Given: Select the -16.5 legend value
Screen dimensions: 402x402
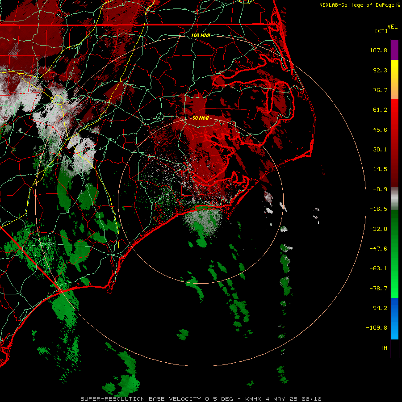Looking at the screenshot, I should click(378, 209).
